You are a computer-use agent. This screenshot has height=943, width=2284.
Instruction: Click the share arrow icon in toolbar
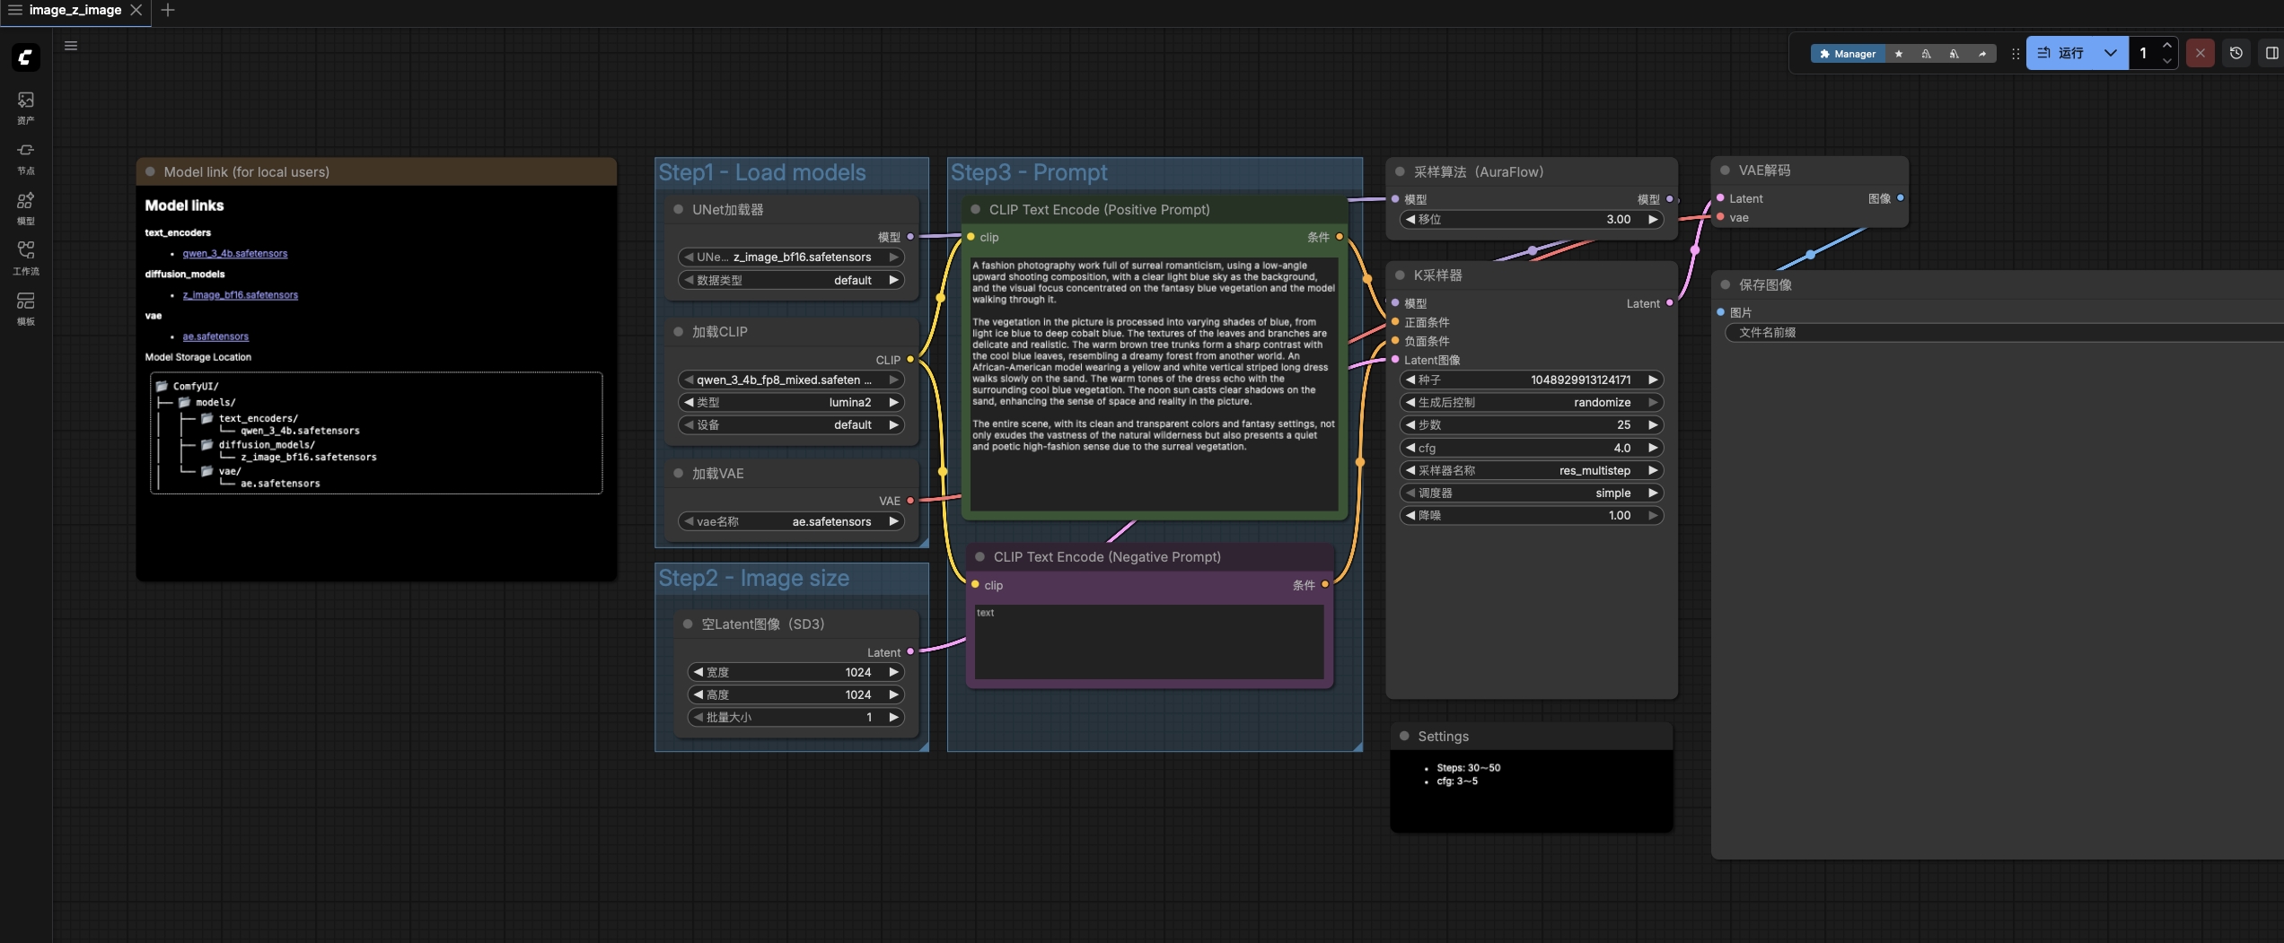1982,54
